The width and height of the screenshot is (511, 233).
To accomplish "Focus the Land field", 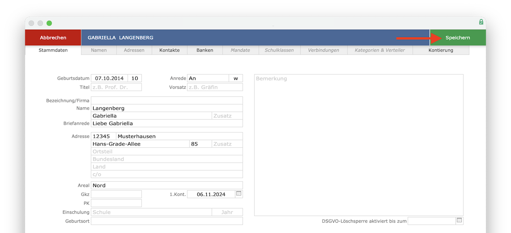I will click(167, 166).
